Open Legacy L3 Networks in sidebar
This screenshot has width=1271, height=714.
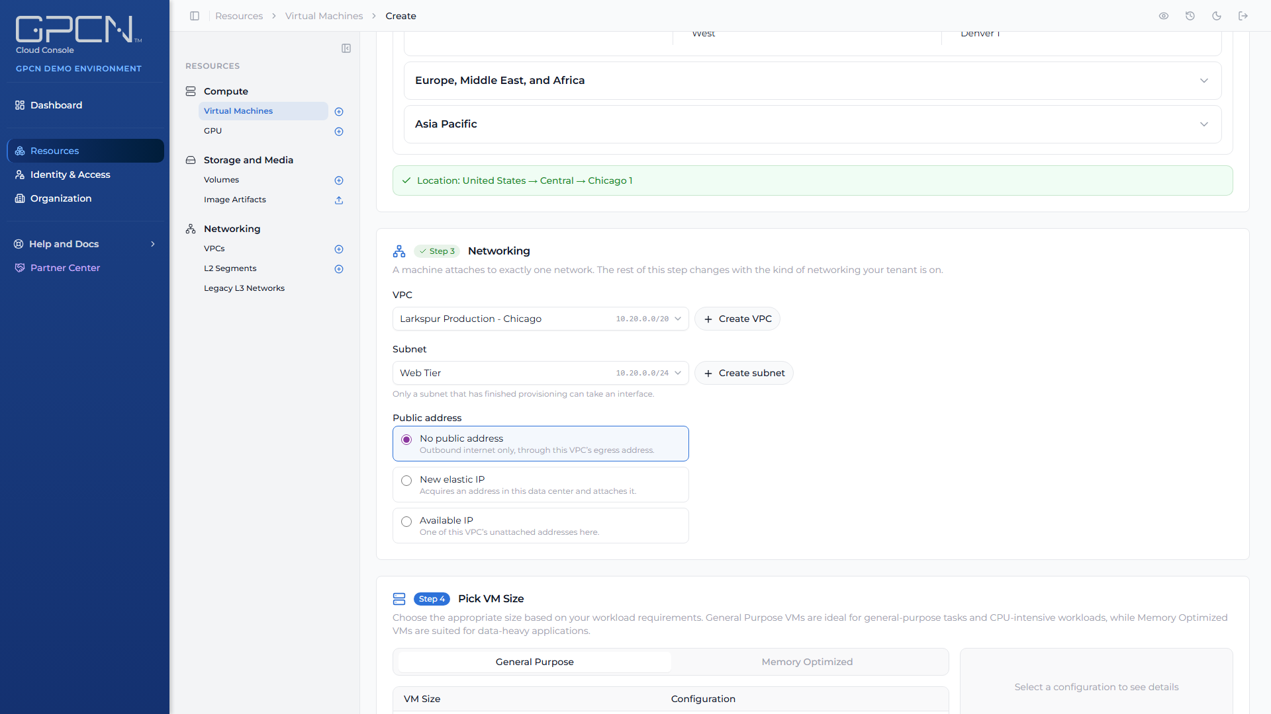[244, 288]
